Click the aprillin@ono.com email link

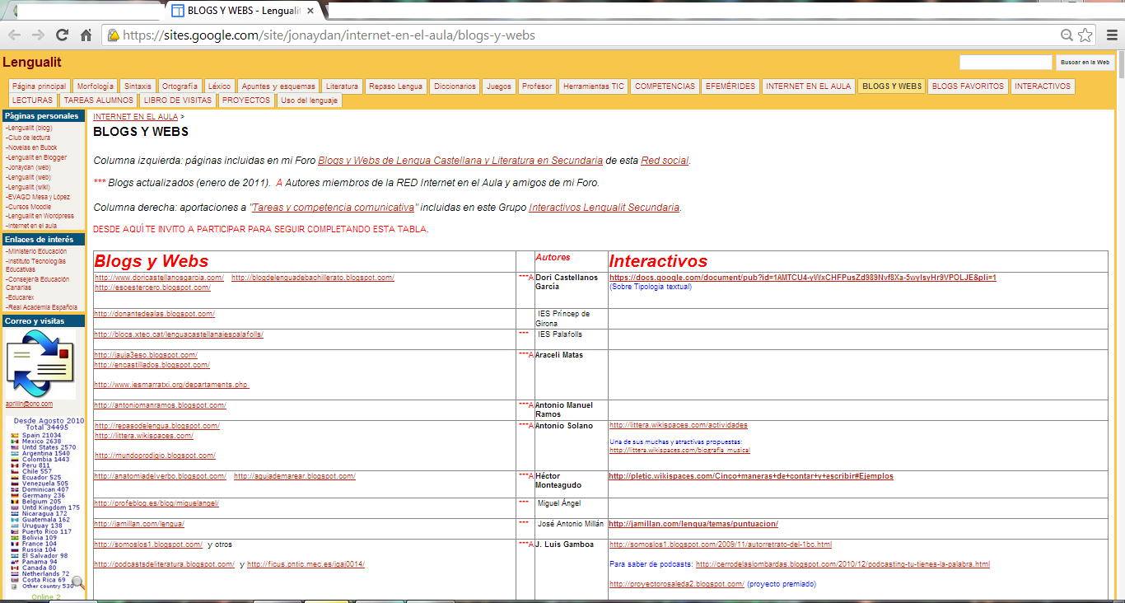tap(29, 404)
